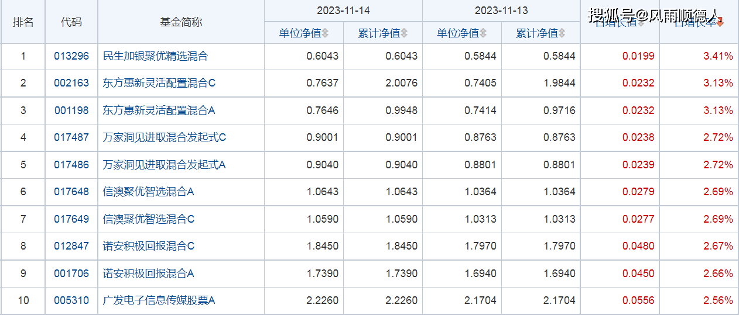The height and width of the screenshot is (315, 739).
Task: Click fund code 001706
Action: [x=71, y=274]
